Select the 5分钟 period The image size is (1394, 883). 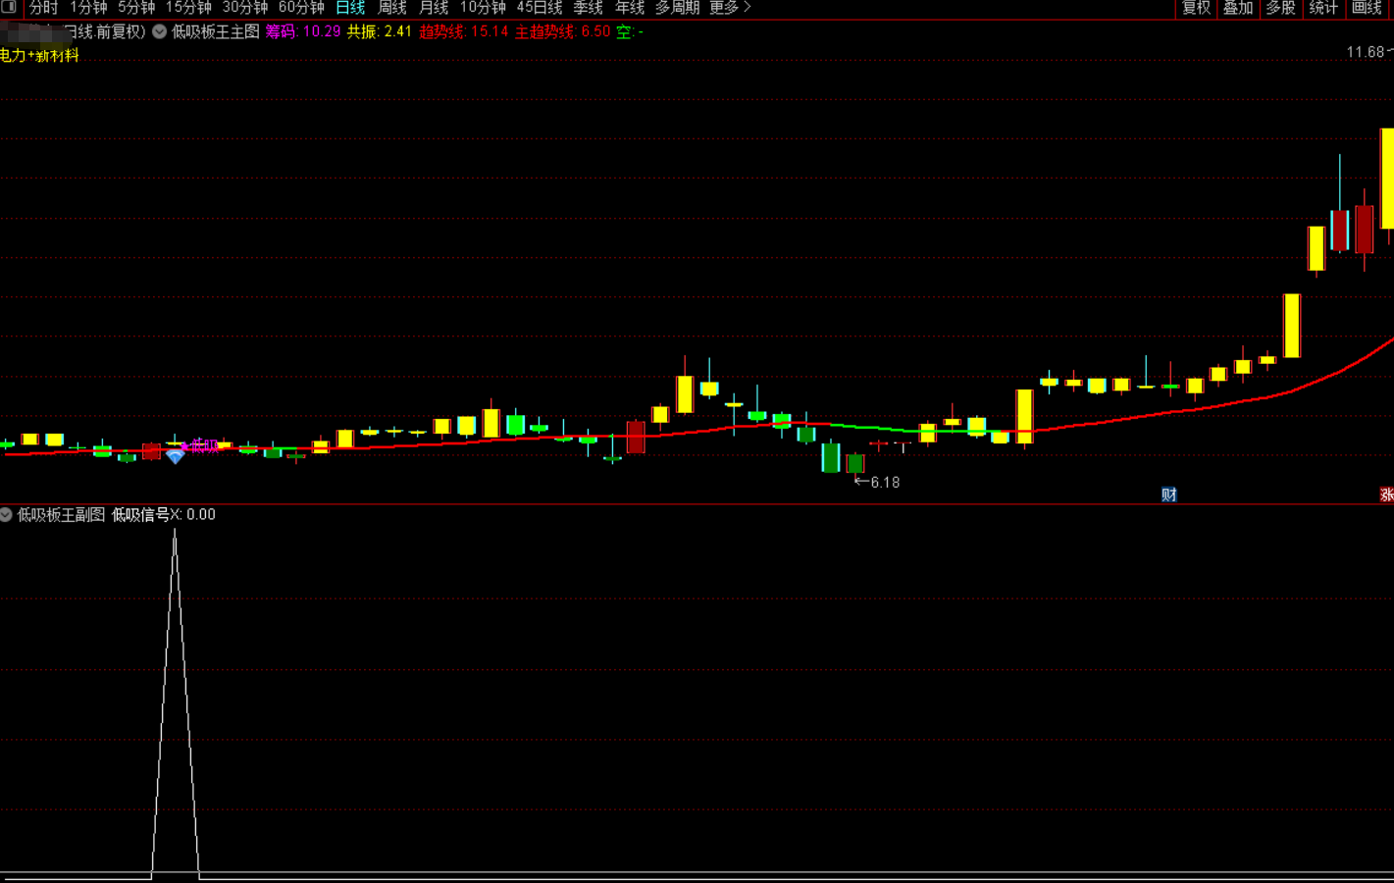coord(136,8)
